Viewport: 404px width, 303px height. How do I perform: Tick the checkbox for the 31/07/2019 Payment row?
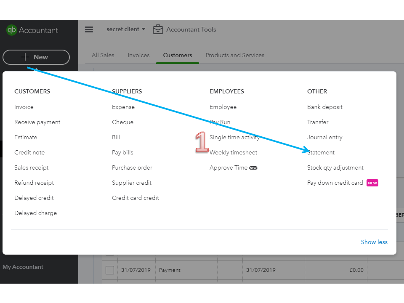pos(110,270)
